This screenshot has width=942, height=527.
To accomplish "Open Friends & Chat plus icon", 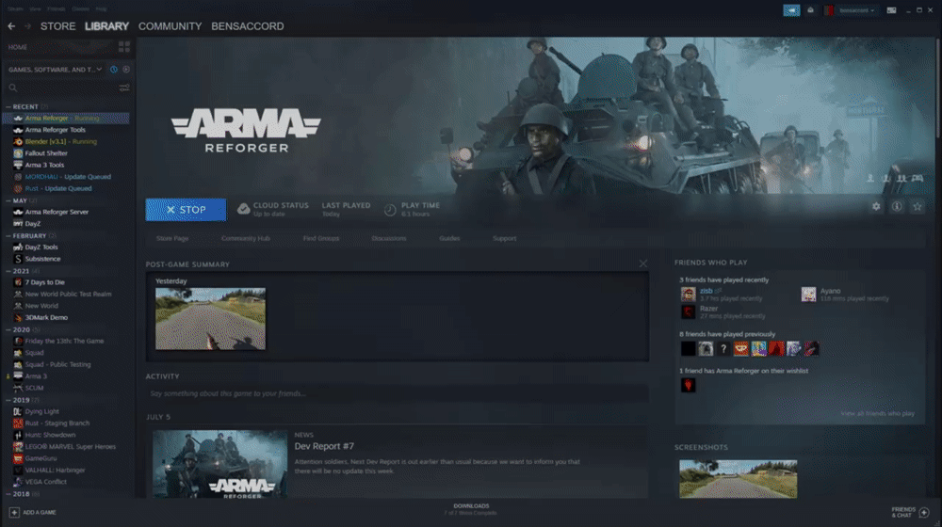I will pyautogui.click(x=924, y=513).
